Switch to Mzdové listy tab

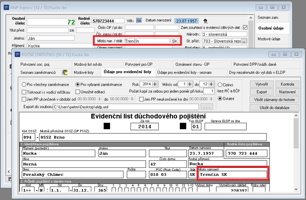86,72
